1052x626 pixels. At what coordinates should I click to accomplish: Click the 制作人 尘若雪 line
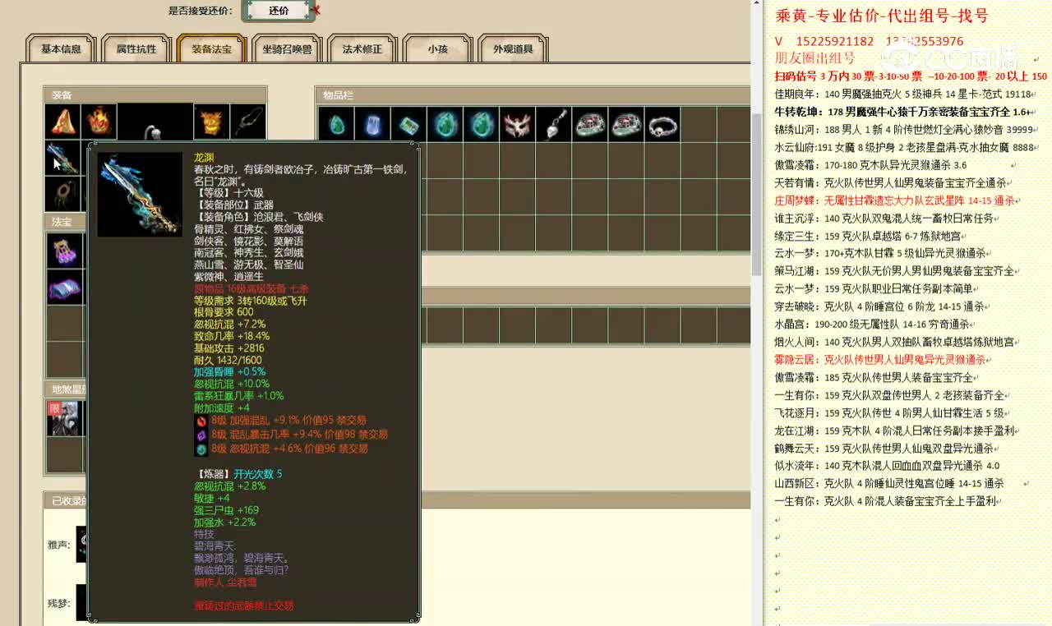(225, 582)
